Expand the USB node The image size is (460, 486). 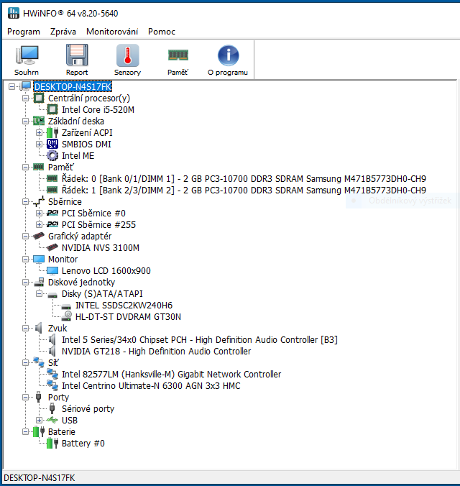pos(39,421)
